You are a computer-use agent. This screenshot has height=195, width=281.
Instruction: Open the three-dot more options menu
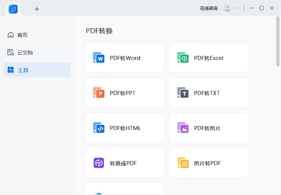238,8
